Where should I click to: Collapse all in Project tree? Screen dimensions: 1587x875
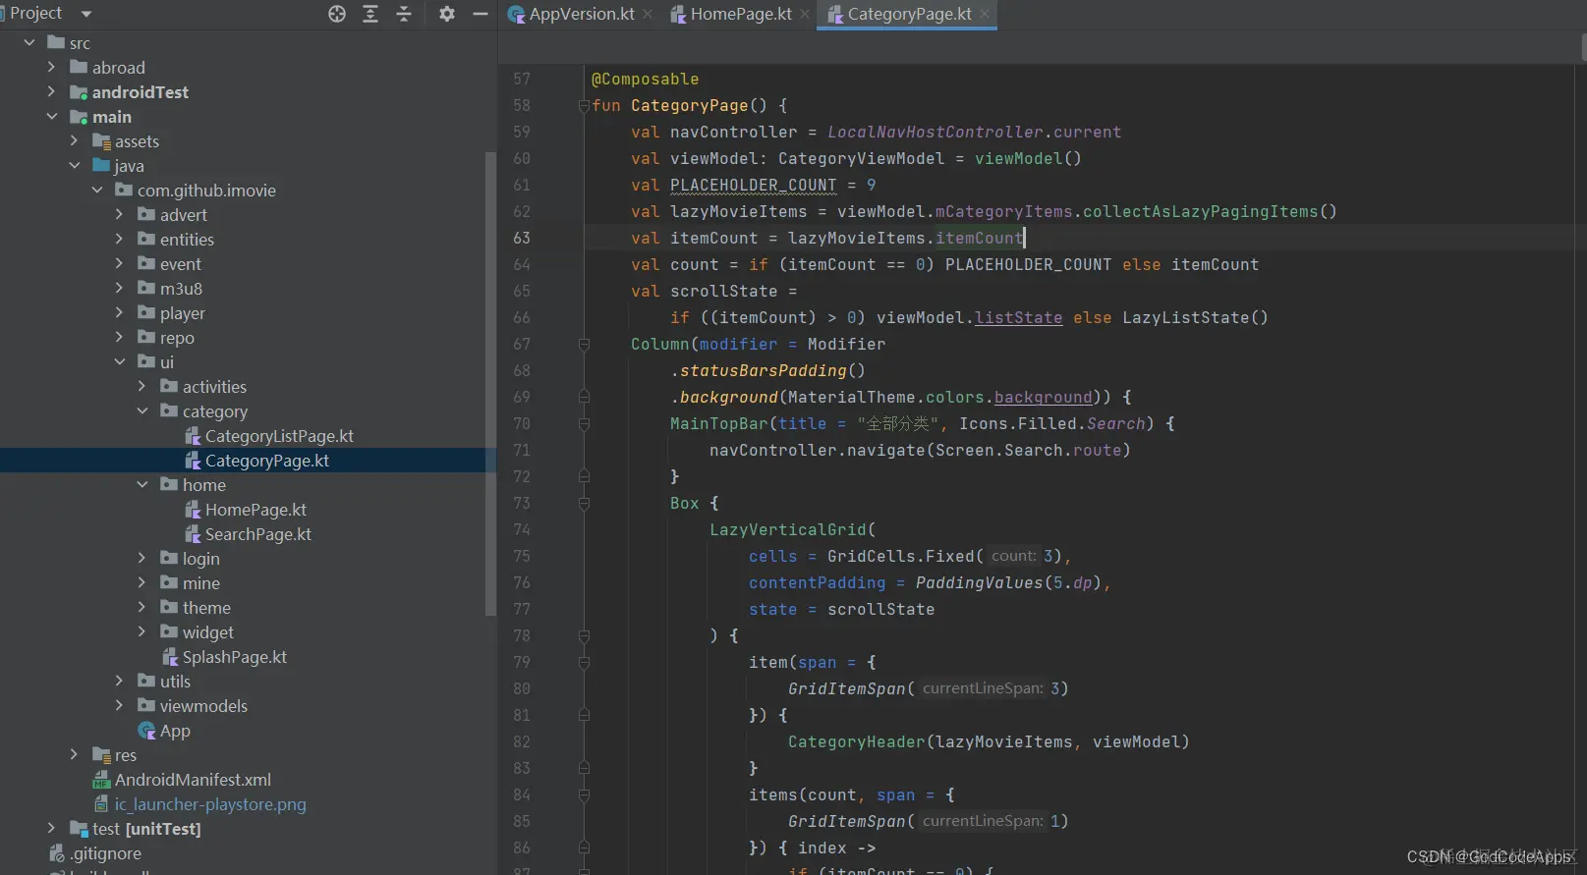pyautogui.click(x=404, y=14)
